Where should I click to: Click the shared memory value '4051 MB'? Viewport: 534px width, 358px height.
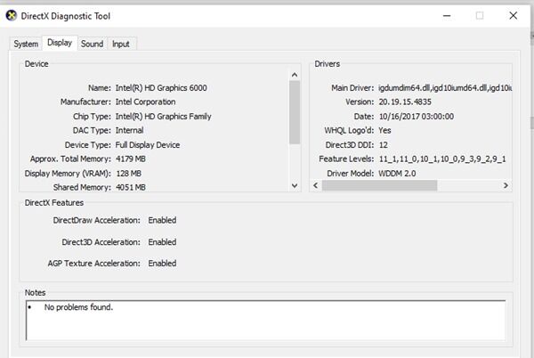[131, 187]
